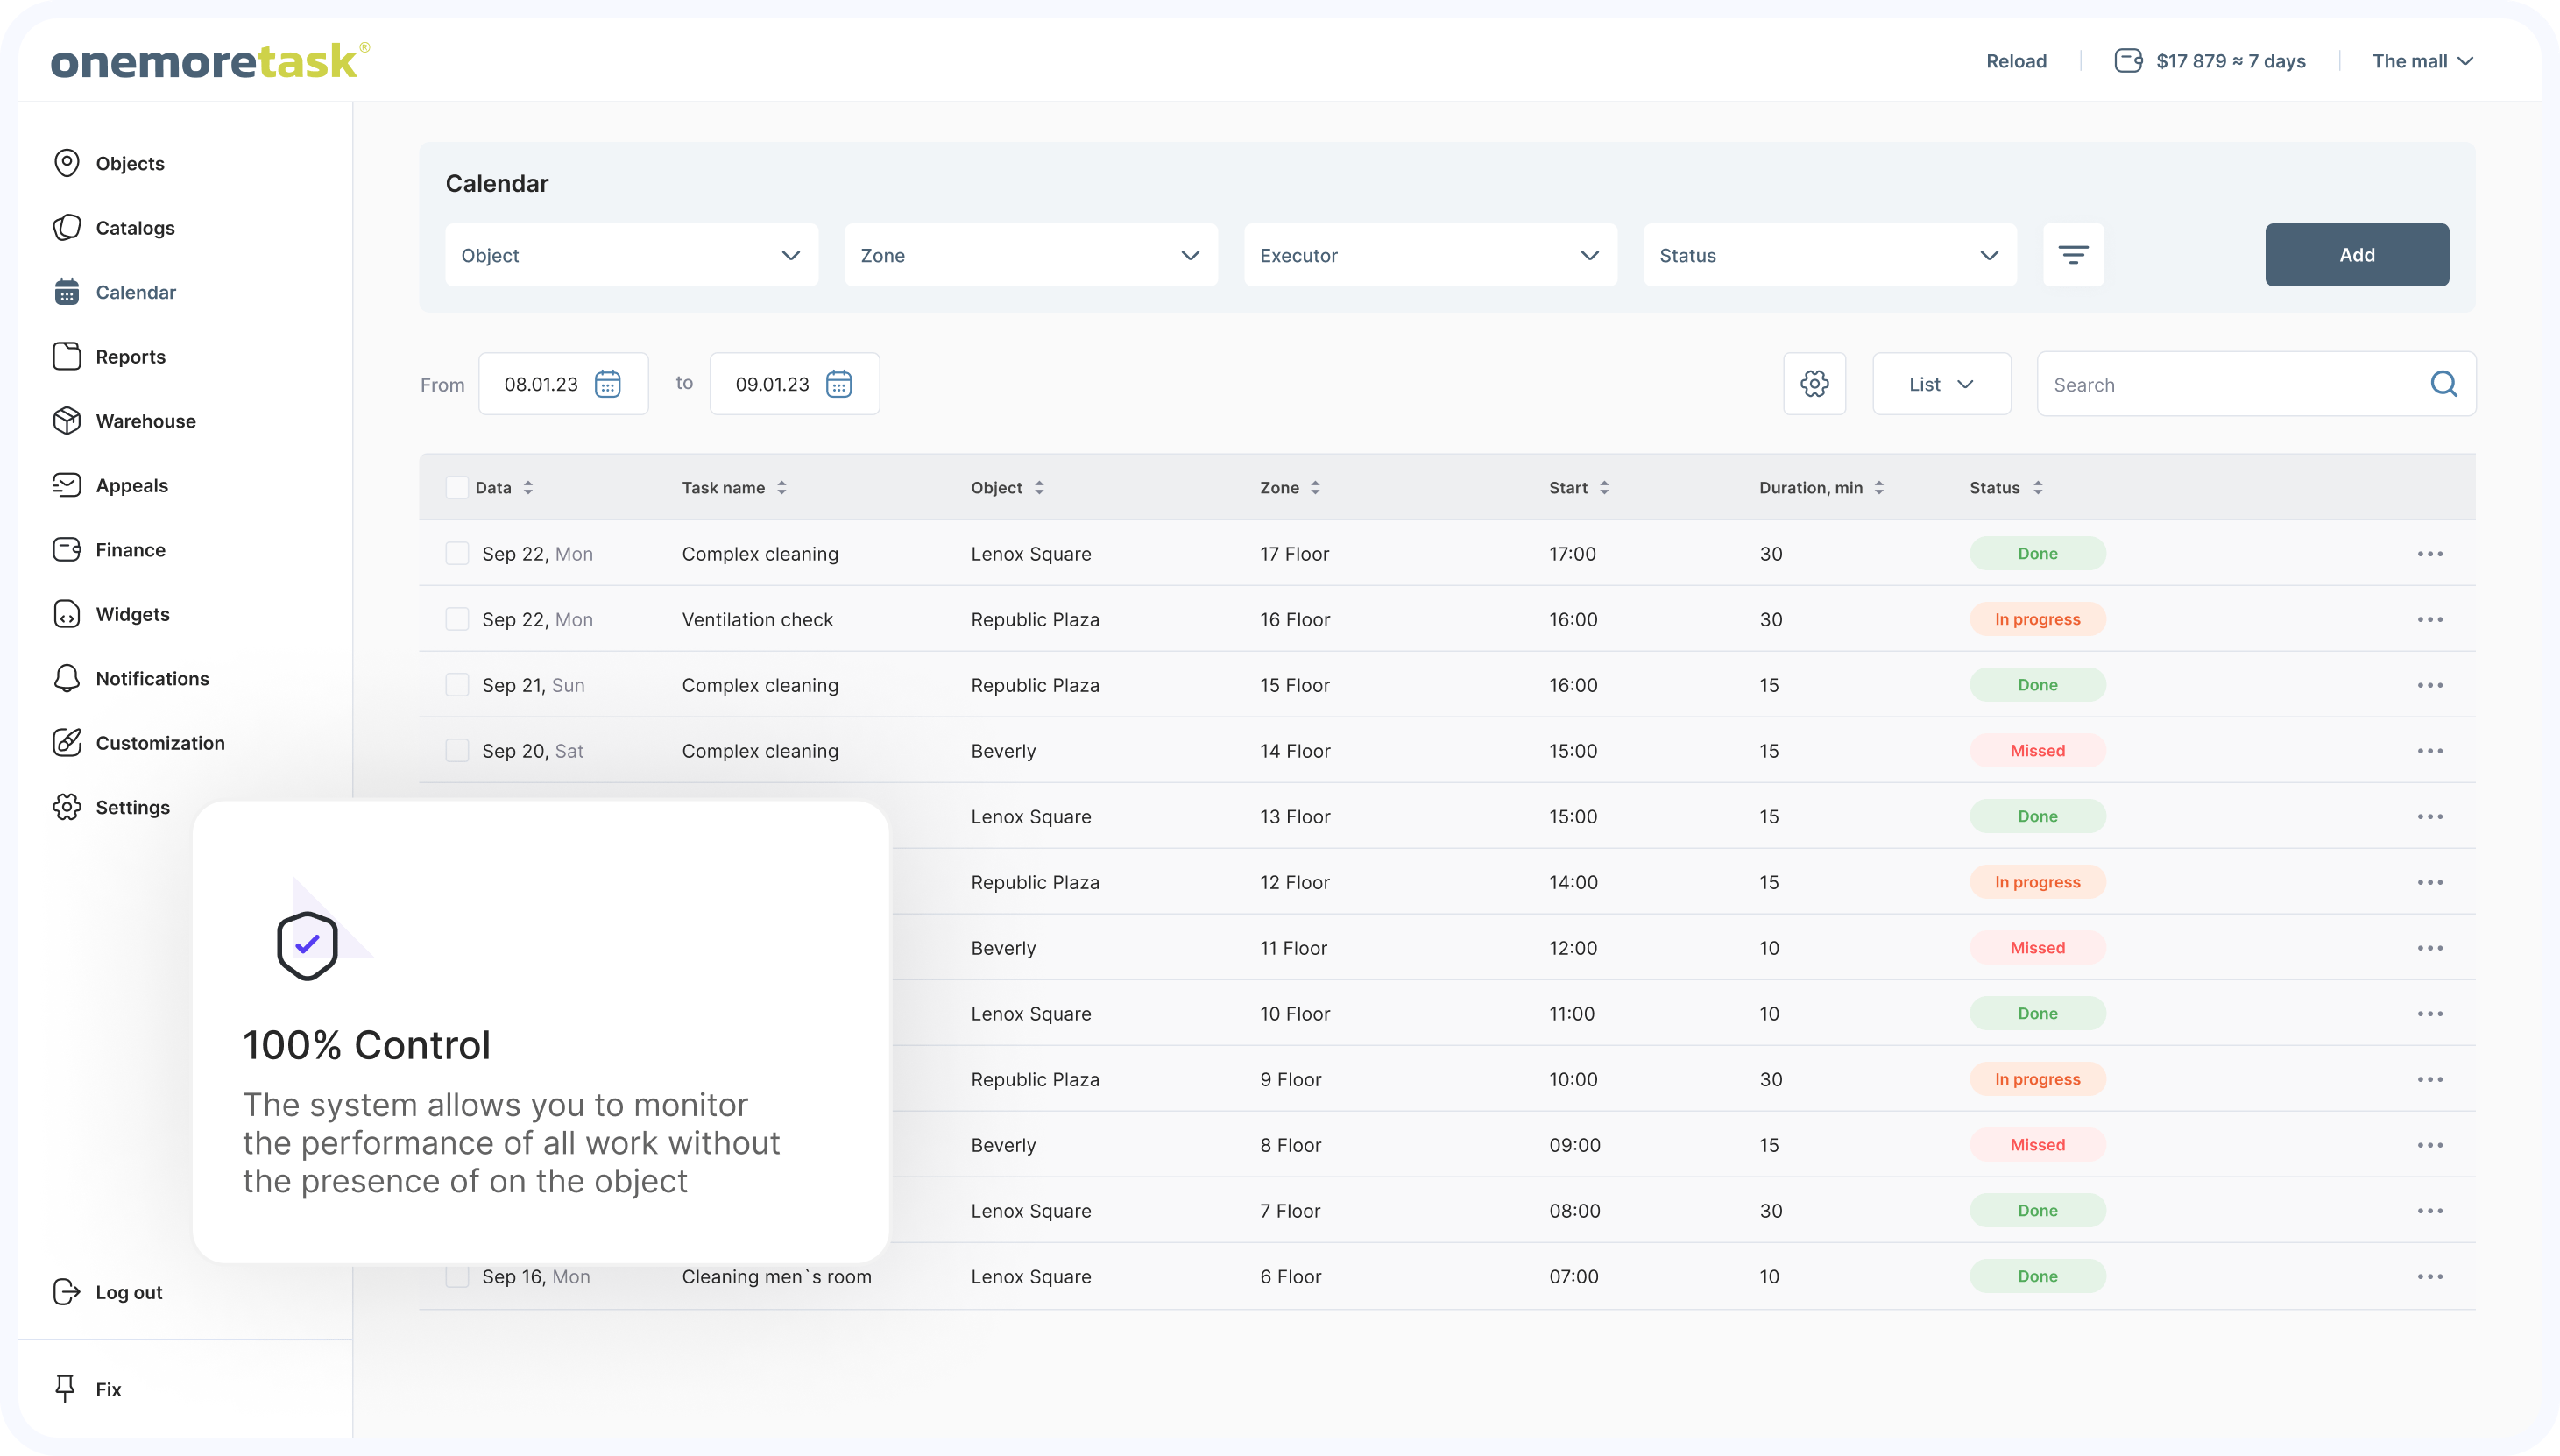Click the filter lines icon button
This screenshot has height=1456, width=2560.
point(2072,255)
